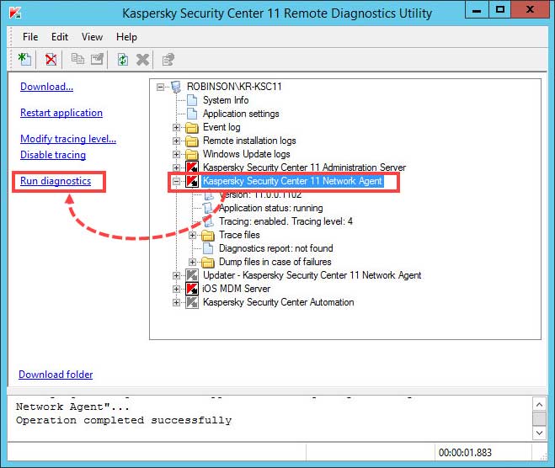Screen dimensions: 555x468
Task: Click the elapsed time 00:00:01.883 in status bar
Action: point(465,453)
